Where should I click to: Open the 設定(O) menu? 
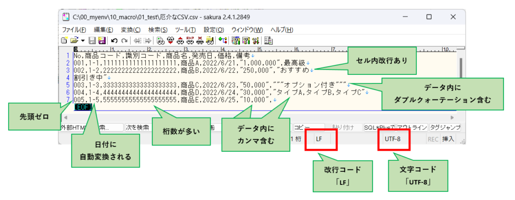(213, 30)
